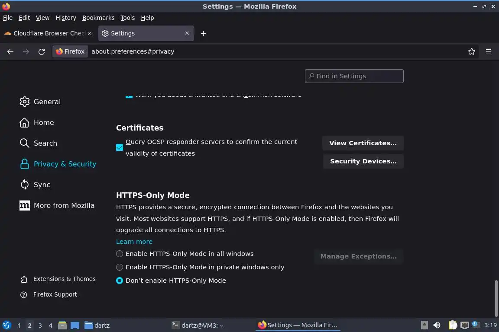Open the Firefox Support page
This screenshot has height=332, width=499.
click(49, 294)
